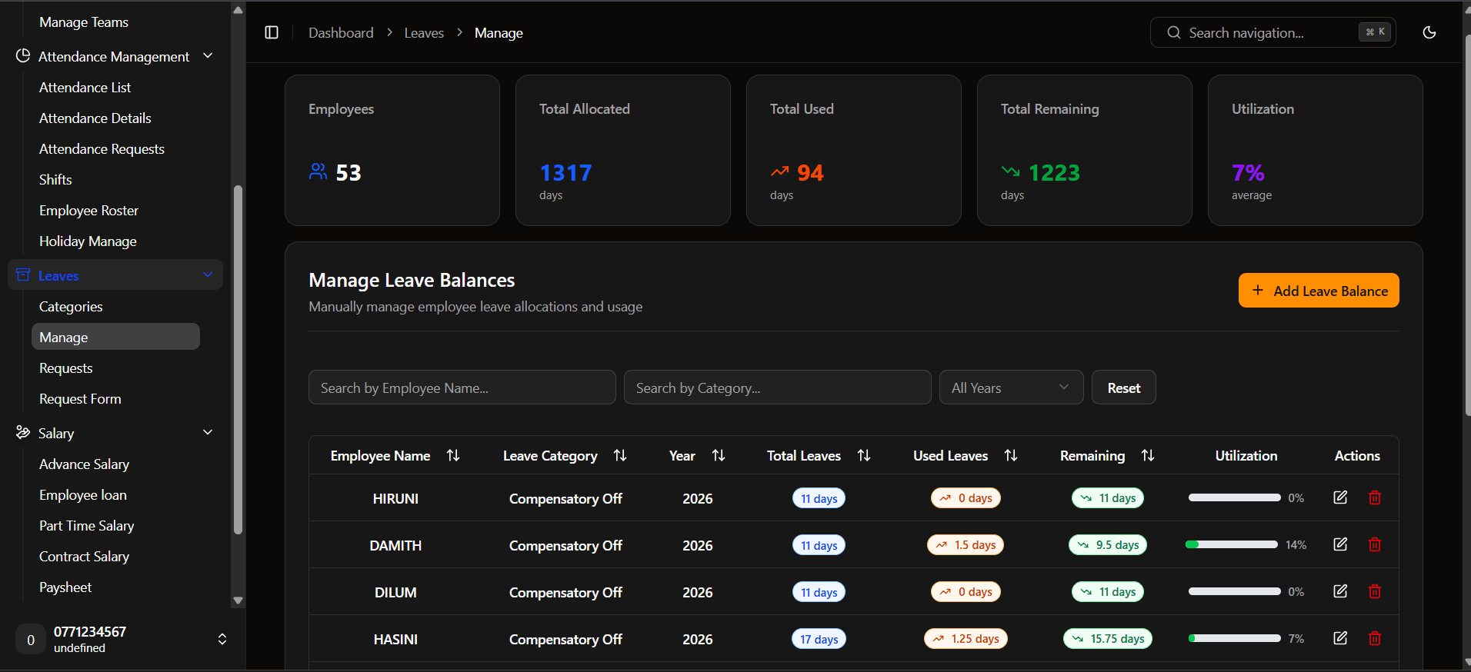Go to Dashboard breadcrumb
The height and width of the screenshot is (672, 1471).
pyautogui.click(x=341, y=33)
